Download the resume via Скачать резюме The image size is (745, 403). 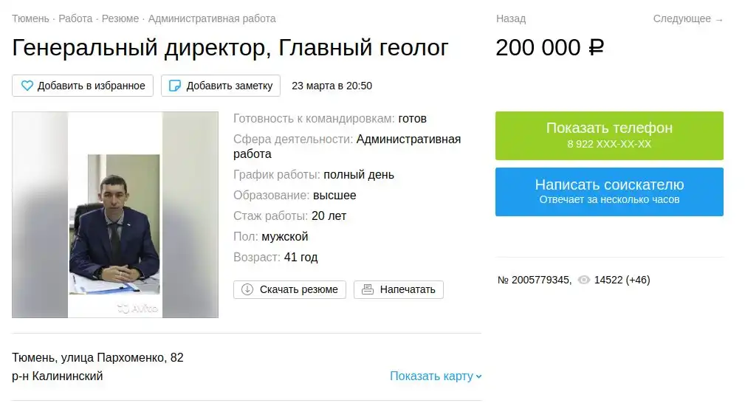click(290, 289)
